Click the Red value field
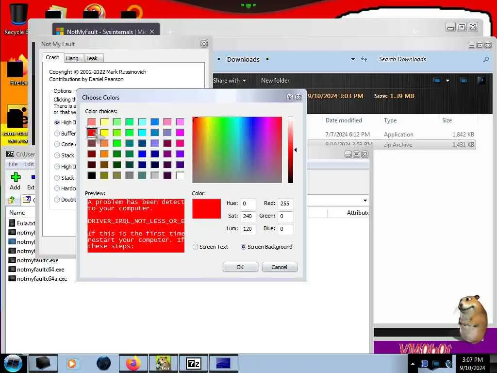Screen dimensions: 497x373 coord(285,203)
